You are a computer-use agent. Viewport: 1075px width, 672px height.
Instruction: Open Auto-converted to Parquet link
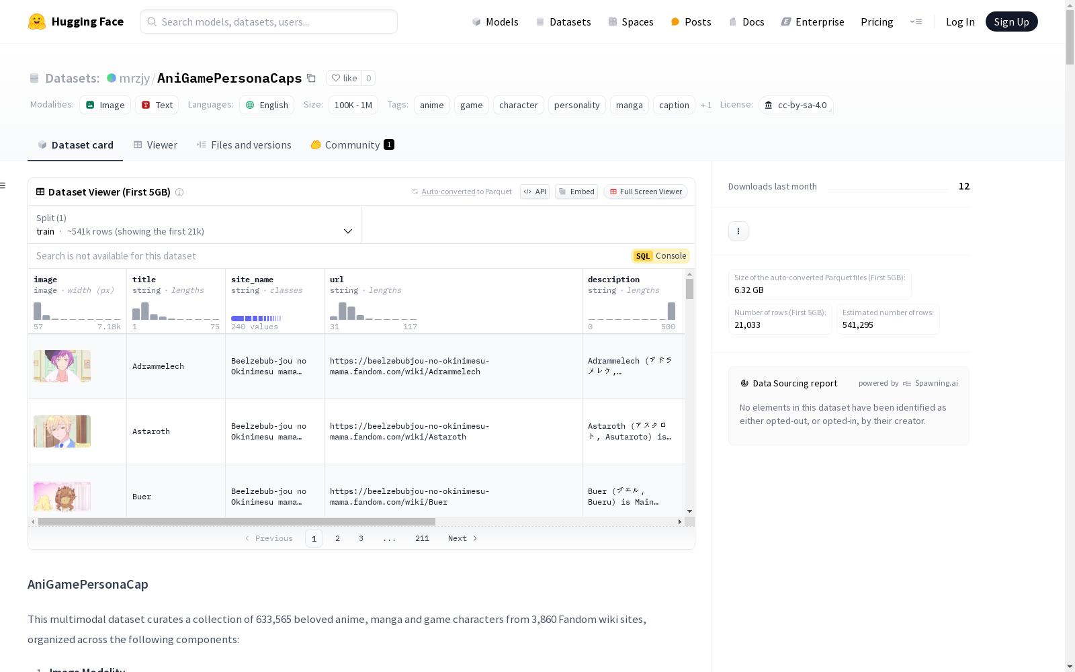[x=449, y=192]
